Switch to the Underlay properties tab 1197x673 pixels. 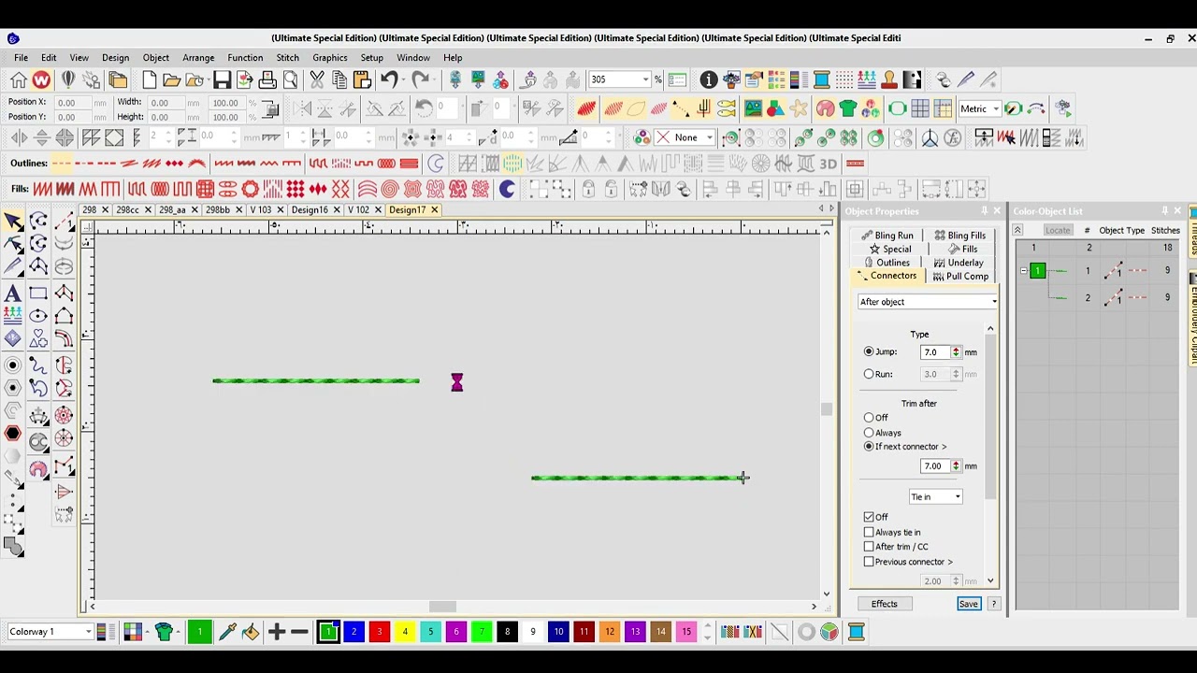(959, 263)
